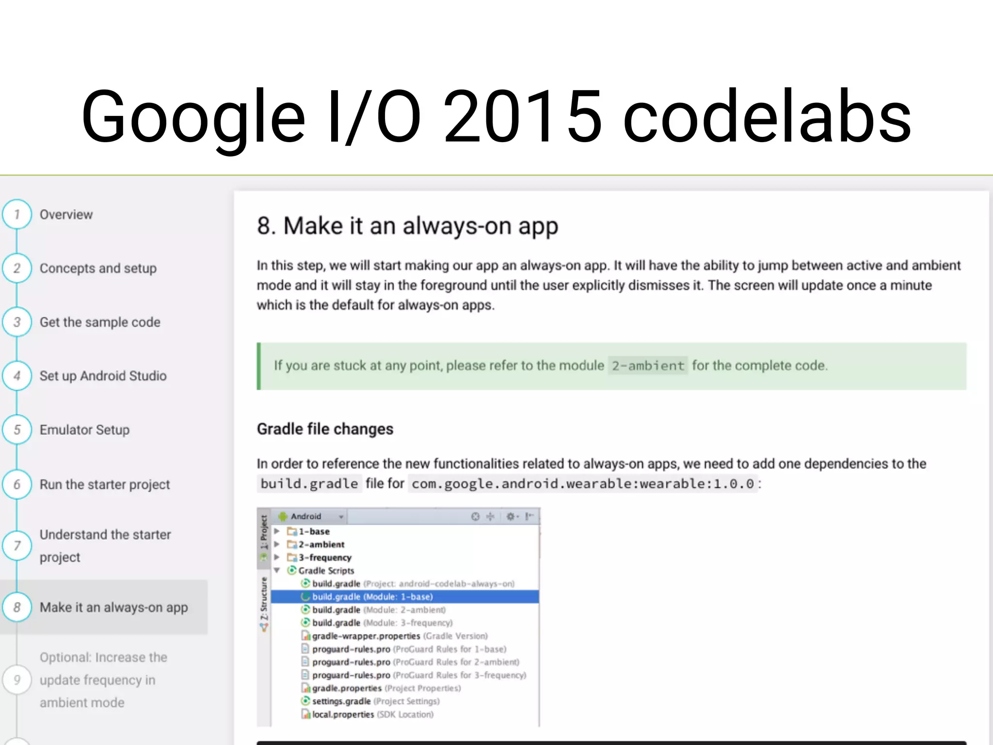Screen dimensions: 993x745
Task: Open step 1 Overview
Action: point(66,214)
